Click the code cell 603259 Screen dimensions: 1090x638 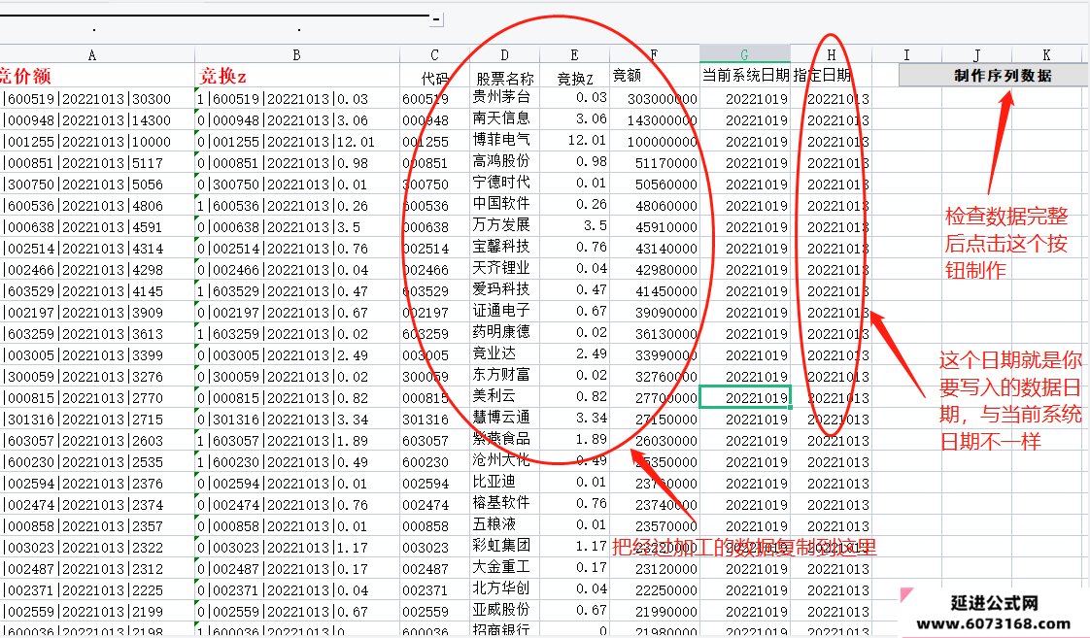pos(434,334)
